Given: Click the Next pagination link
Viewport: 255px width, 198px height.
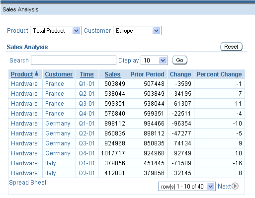Looking at the screenshot, I should (224, 186).
